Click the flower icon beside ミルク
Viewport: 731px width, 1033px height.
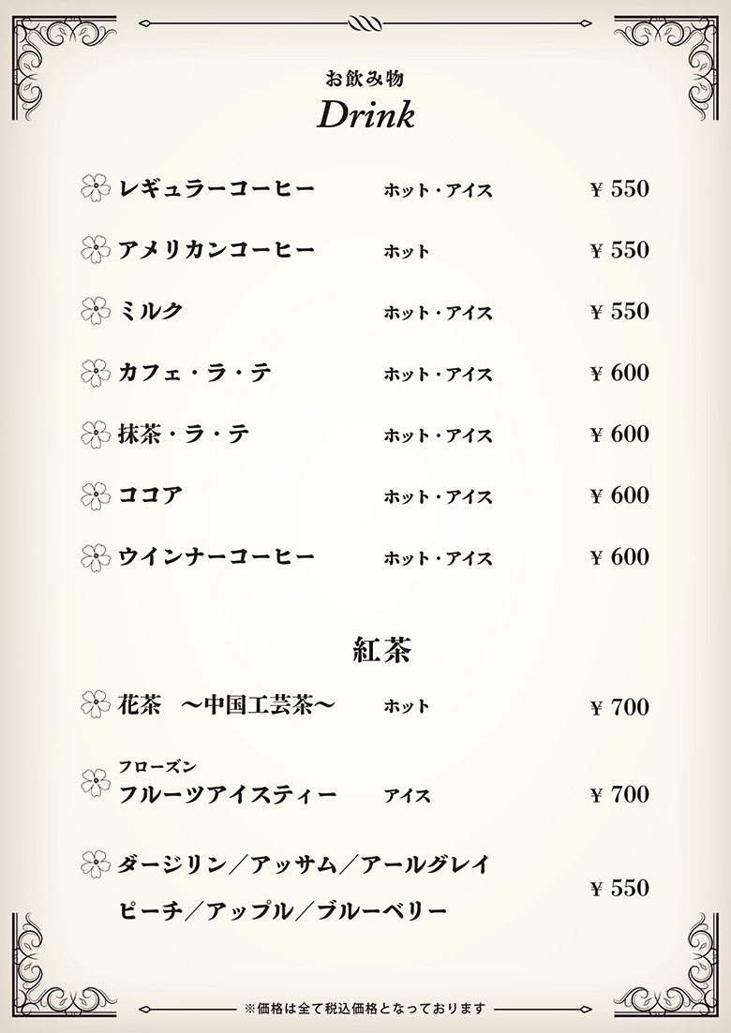(96, 311)
